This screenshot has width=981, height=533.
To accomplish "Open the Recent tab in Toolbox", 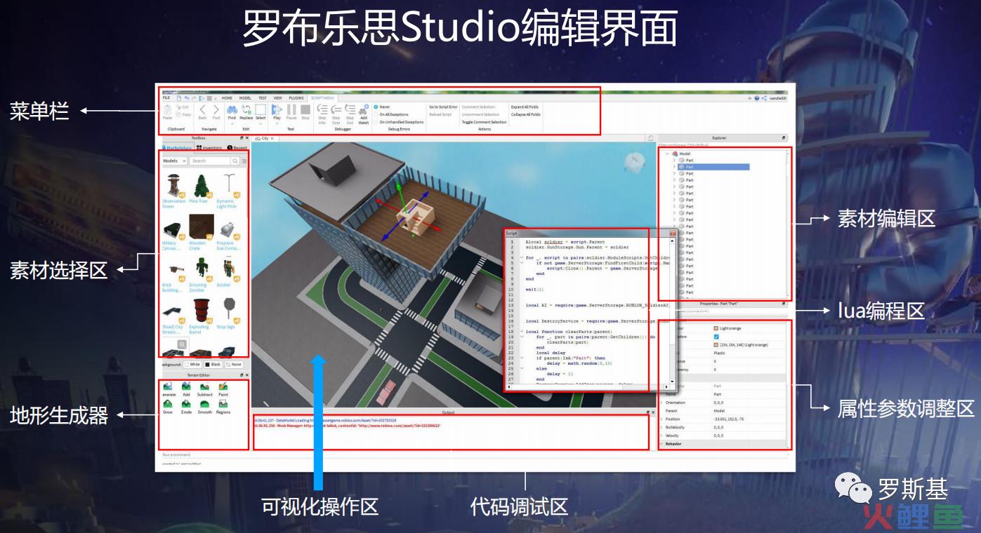I will click(237, 148).
